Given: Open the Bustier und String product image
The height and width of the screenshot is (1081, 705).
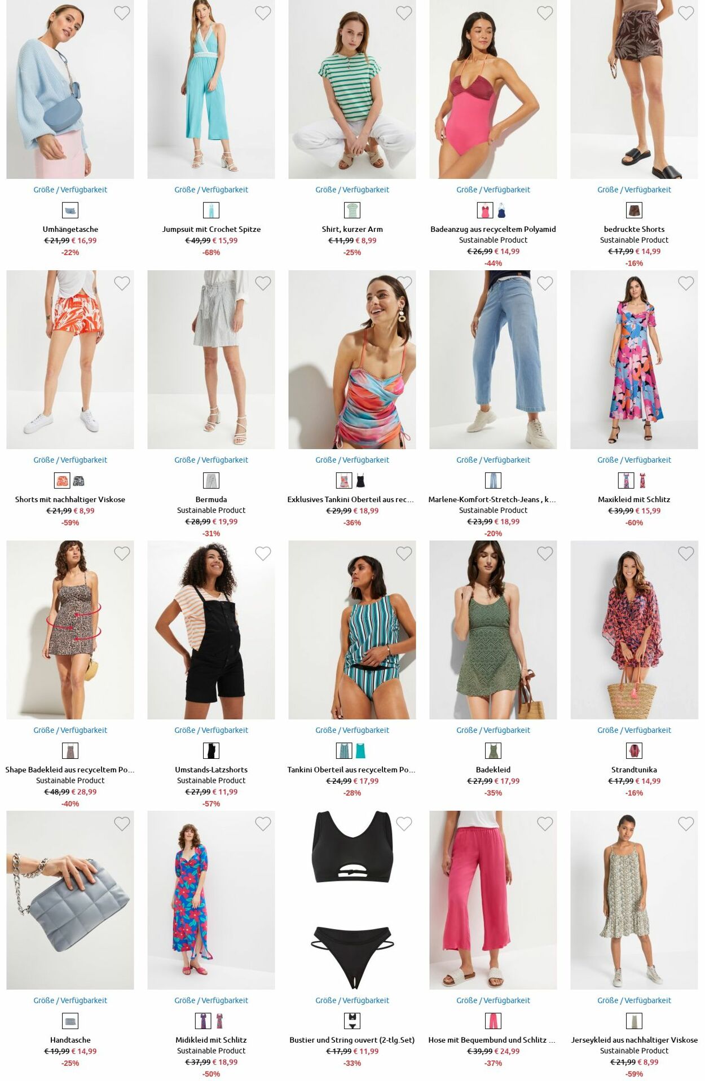Looking at the screenshot, I should [x=352, y=900].
